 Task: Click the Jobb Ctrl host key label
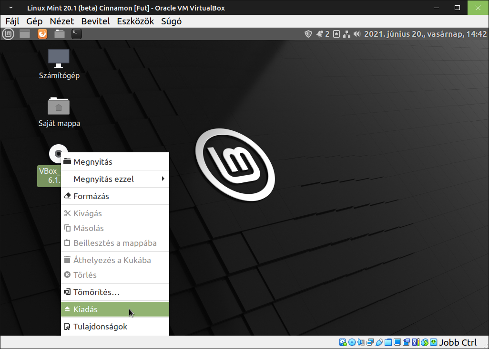(x=458, y=342)
